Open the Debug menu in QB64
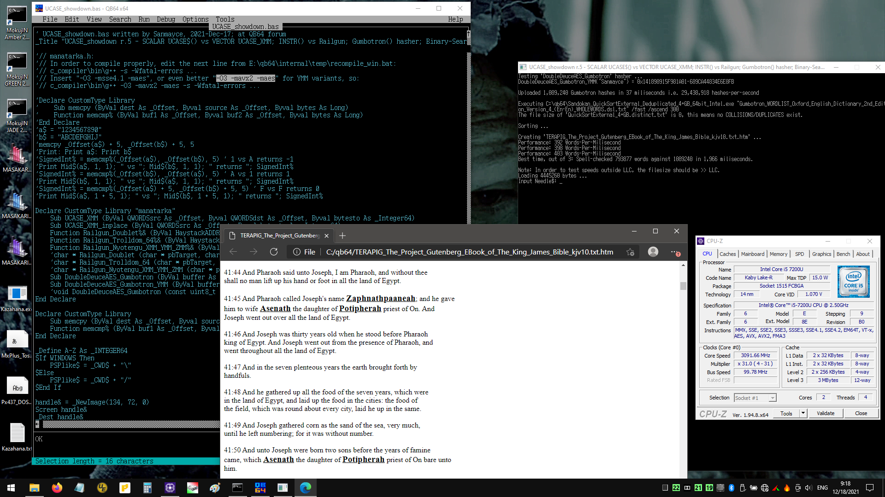The image size is (885, 497). [x=166, y=19]
